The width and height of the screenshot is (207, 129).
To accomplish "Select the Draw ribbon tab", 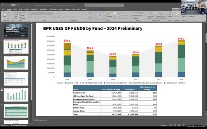I will [x=20, y=9].
